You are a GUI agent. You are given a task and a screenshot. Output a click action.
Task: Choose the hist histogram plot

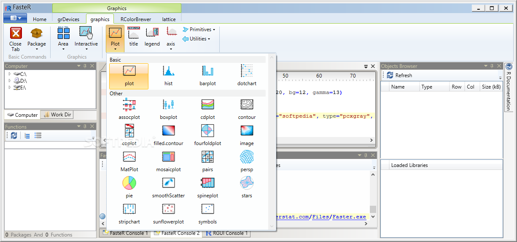point(168,76)
